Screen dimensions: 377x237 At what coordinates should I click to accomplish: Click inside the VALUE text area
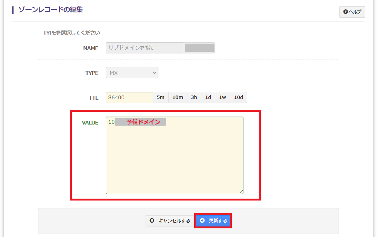click(175, 155)
